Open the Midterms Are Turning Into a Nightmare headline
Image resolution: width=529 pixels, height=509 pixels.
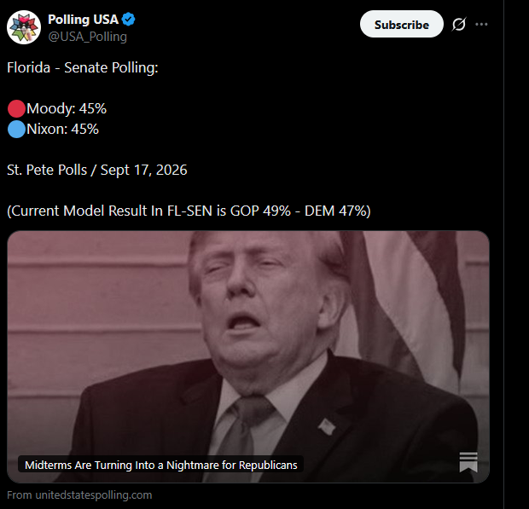click(161, 465)
